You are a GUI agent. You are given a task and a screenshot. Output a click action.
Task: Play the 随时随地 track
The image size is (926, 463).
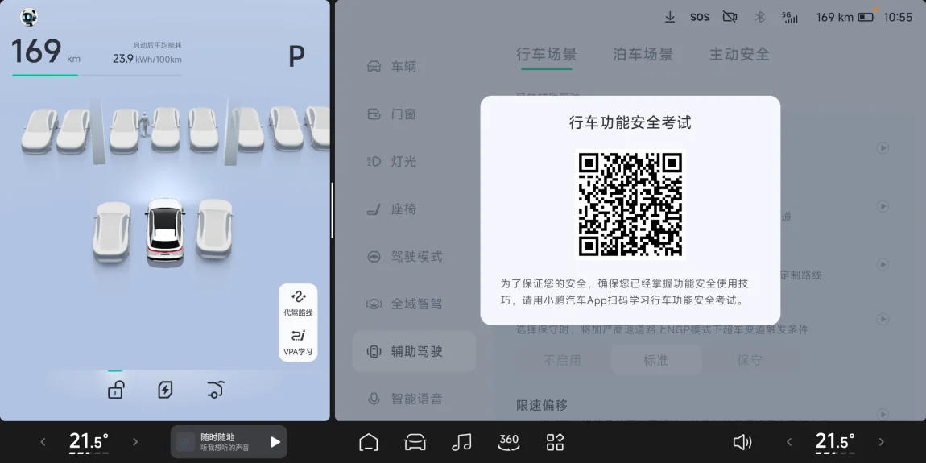(275, 442)
